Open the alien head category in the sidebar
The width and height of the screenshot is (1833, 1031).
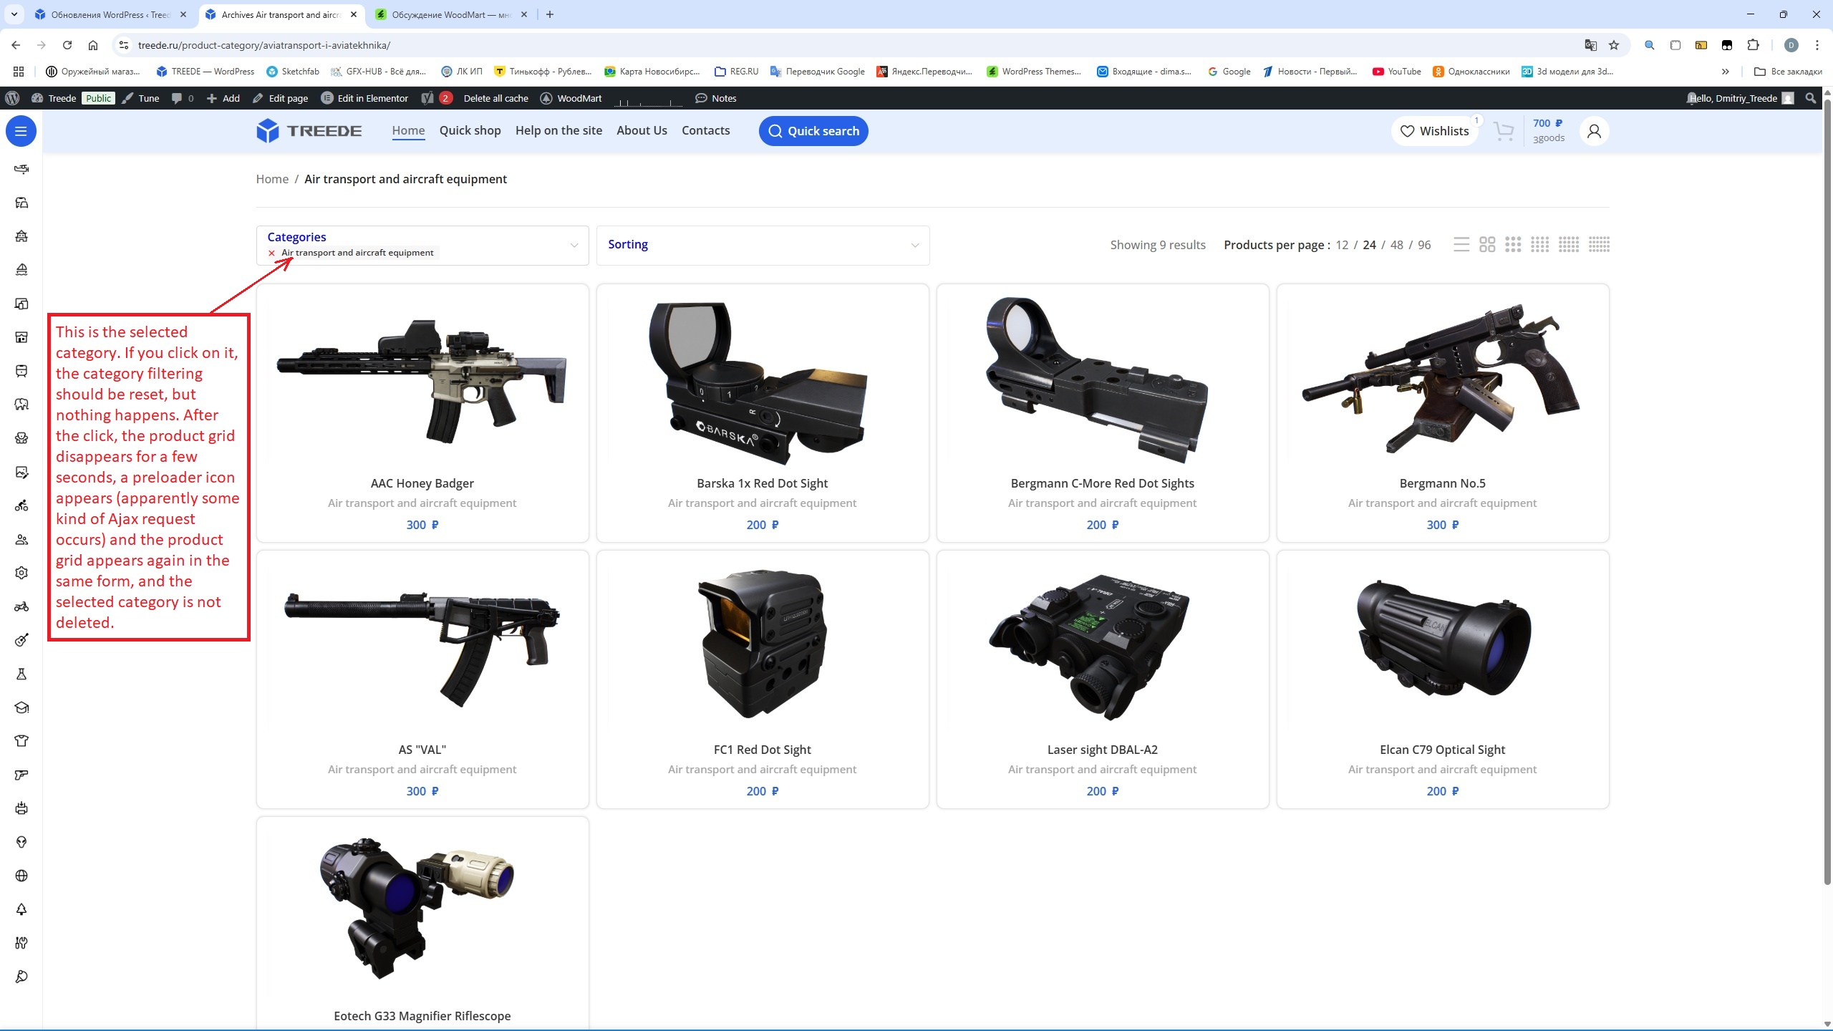(x=21, y=842)
